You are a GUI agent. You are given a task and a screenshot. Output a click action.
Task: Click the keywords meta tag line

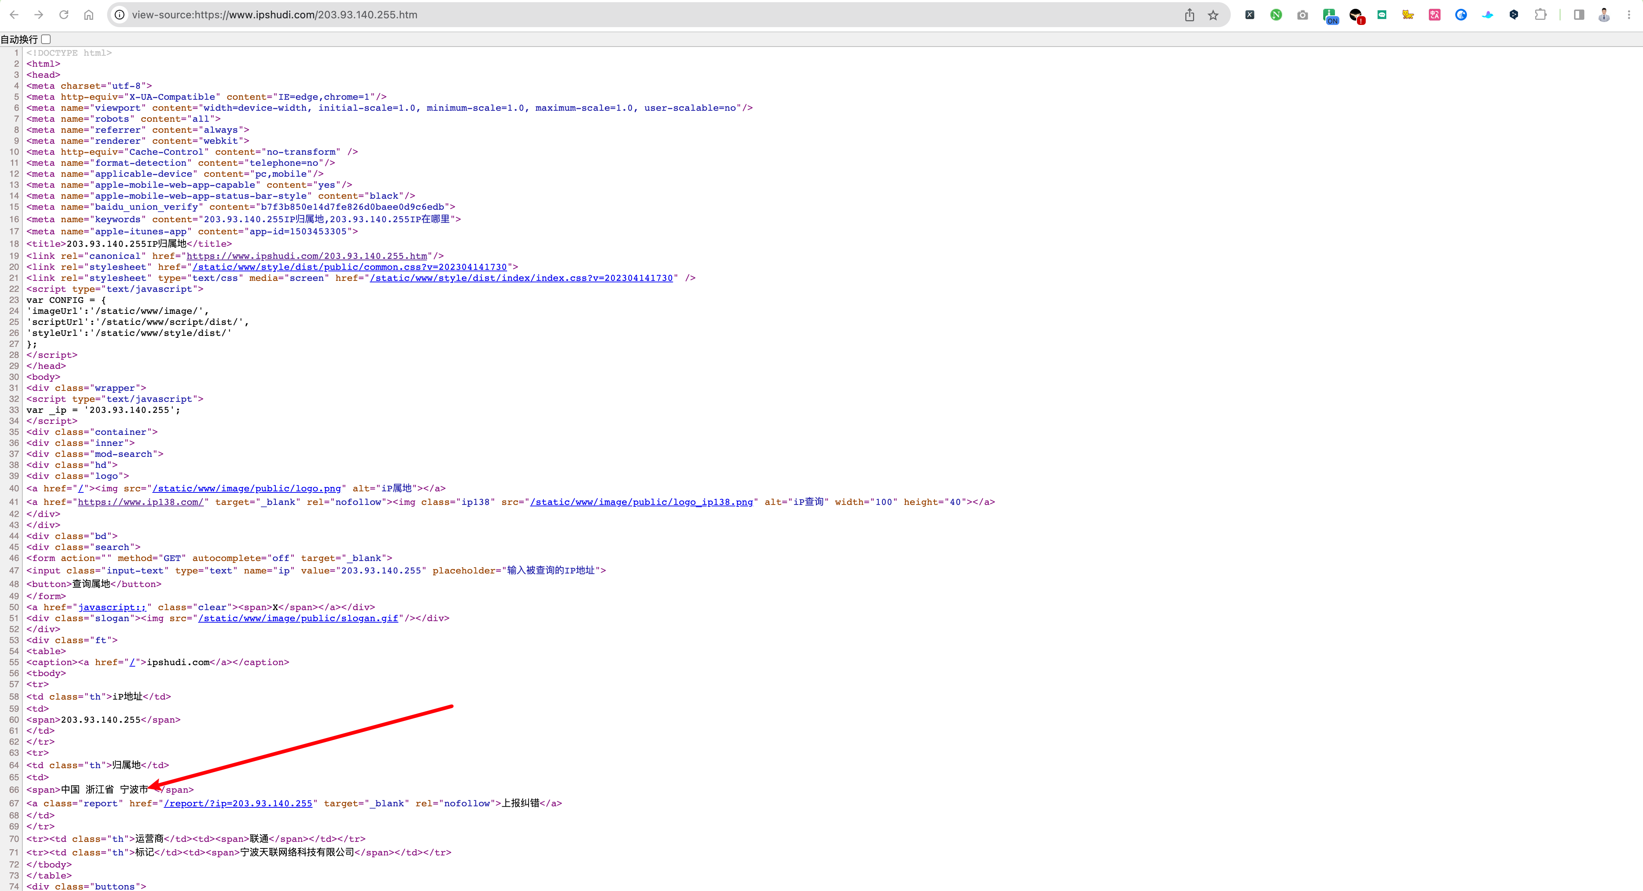point(244,219)
